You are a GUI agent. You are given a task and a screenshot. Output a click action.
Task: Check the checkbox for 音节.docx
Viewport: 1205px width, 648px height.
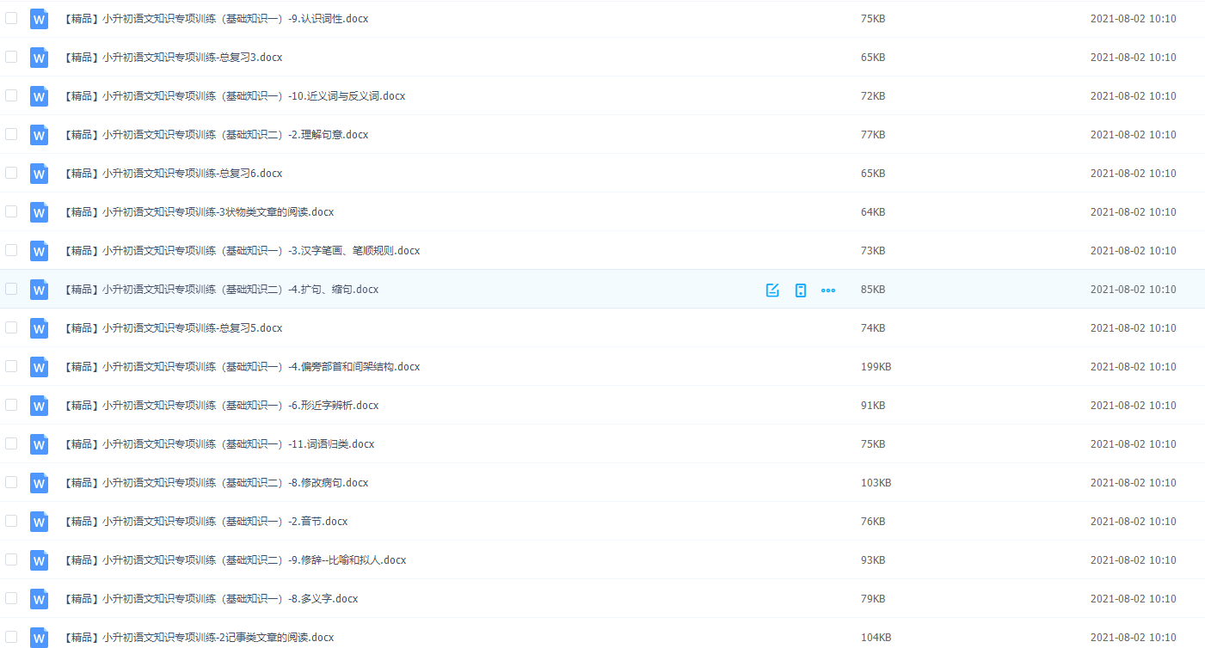pos(11,521)
